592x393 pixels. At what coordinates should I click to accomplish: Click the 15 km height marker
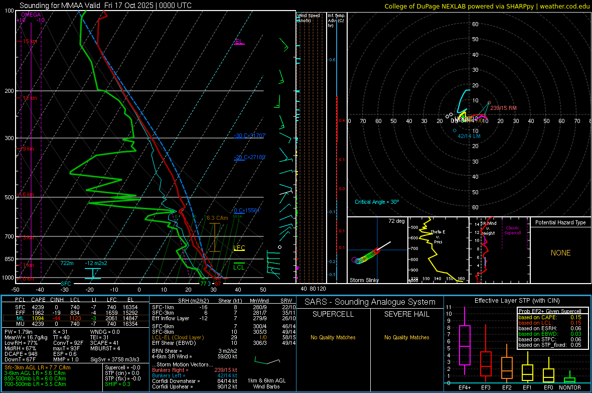[30, 41]
